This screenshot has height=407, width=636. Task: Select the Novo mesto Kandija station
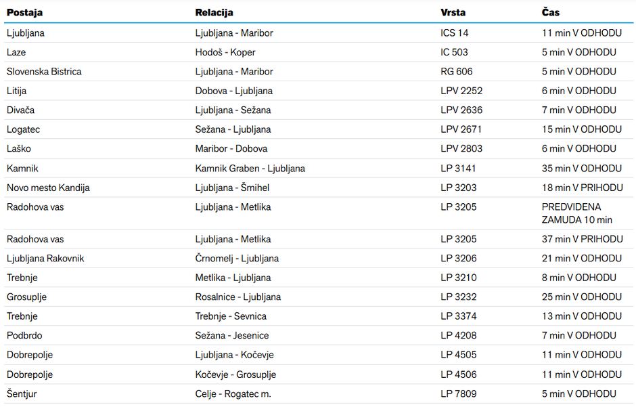pos(48,188)
